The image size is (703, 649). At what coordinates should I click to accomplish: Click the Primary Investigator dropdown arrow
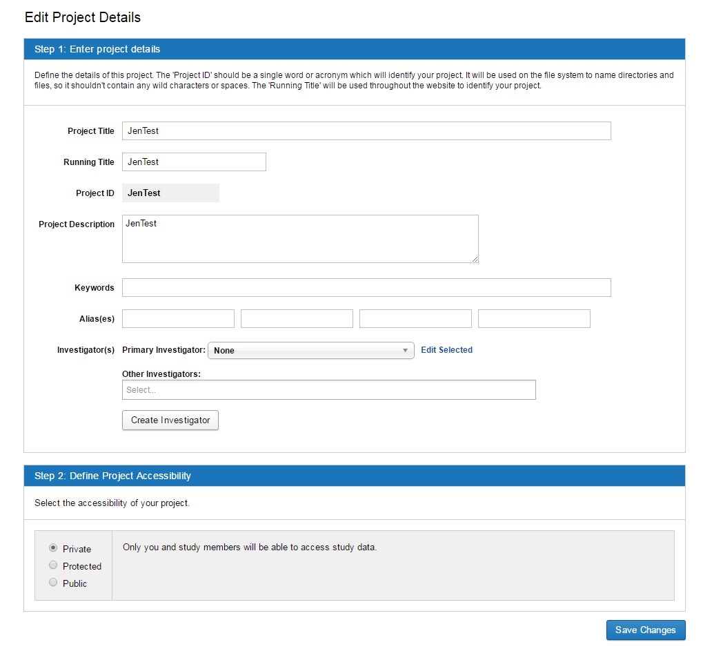pyautogui.click(x=405, y=350)
